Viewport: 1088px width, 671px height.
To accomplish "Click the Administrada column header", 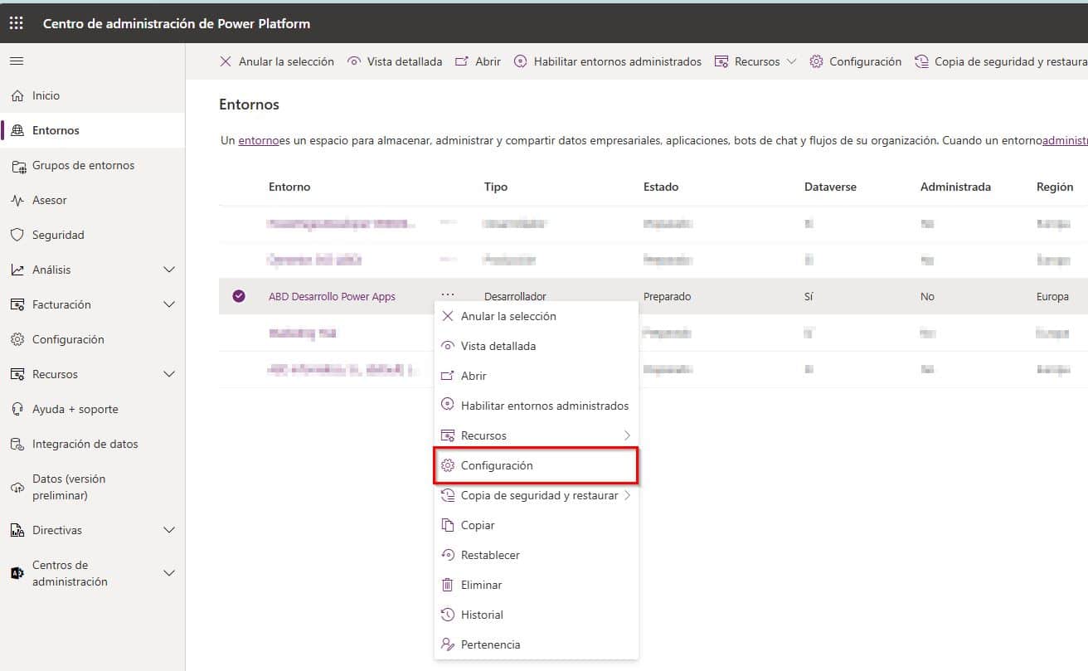I will (x=955, y=187).
